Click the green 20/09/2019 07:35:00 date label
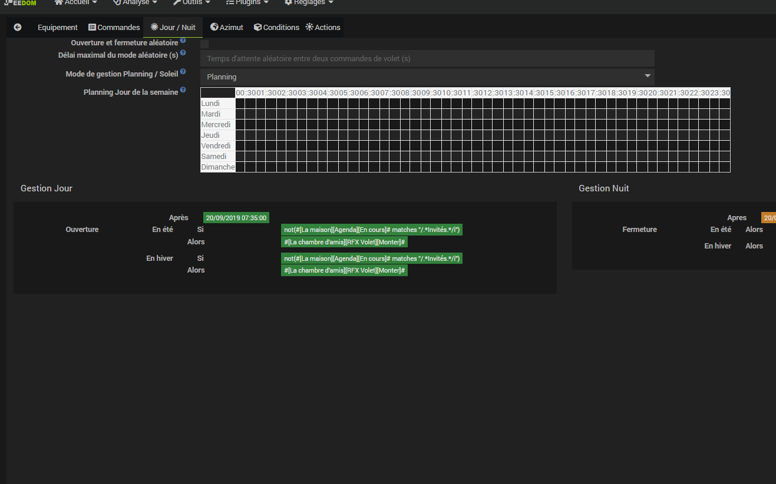776x484 pixels. click(236, 217)
